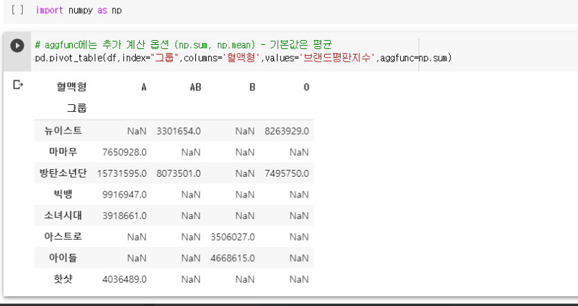Click the value 7495750.0
The width and height of the screenshot is (578, 306).
[x=287, y=173]
